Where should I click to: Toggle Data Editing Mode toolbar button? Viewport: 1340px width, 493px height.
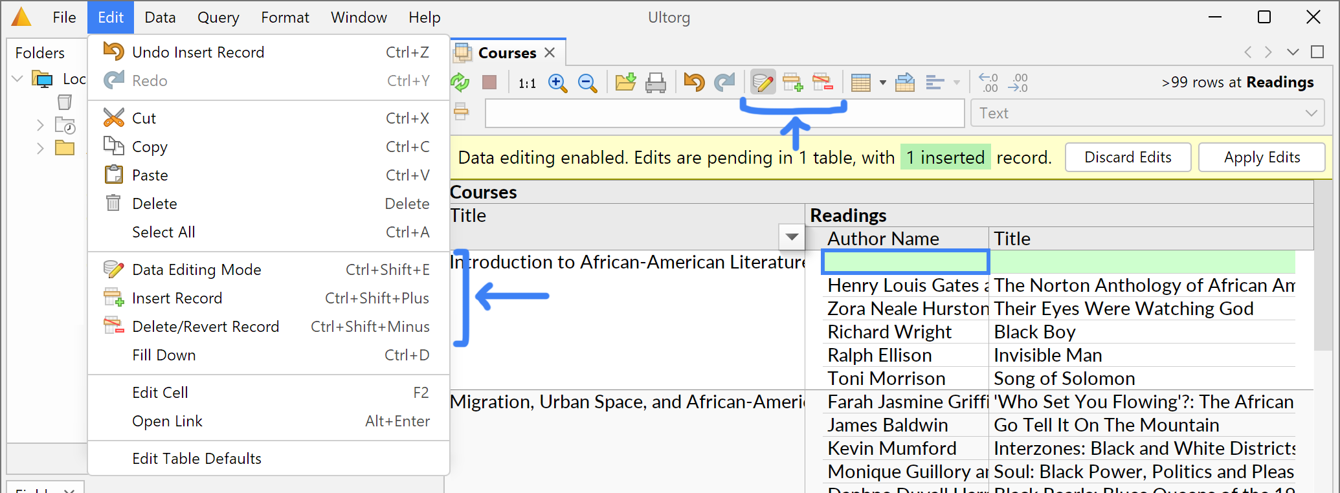point(763,82)
